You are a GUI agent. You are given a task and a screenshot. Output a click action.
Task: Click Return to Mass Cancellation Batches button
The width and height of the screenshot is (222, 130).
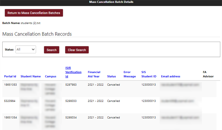34,13
